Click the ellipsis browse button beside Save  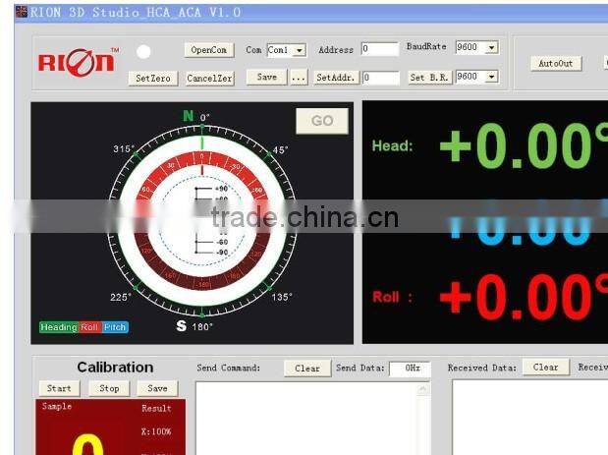coord(299,77)
